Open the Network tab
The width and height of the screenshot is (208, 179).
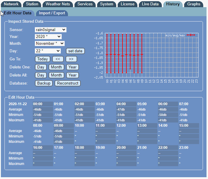[11, 4]
